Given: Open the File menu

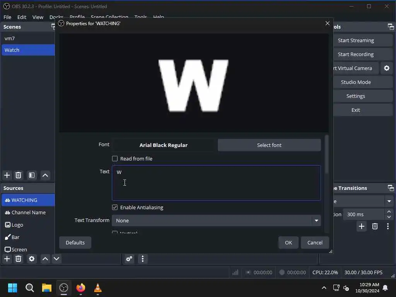Looking at the screenshot, I should (7, 17).
